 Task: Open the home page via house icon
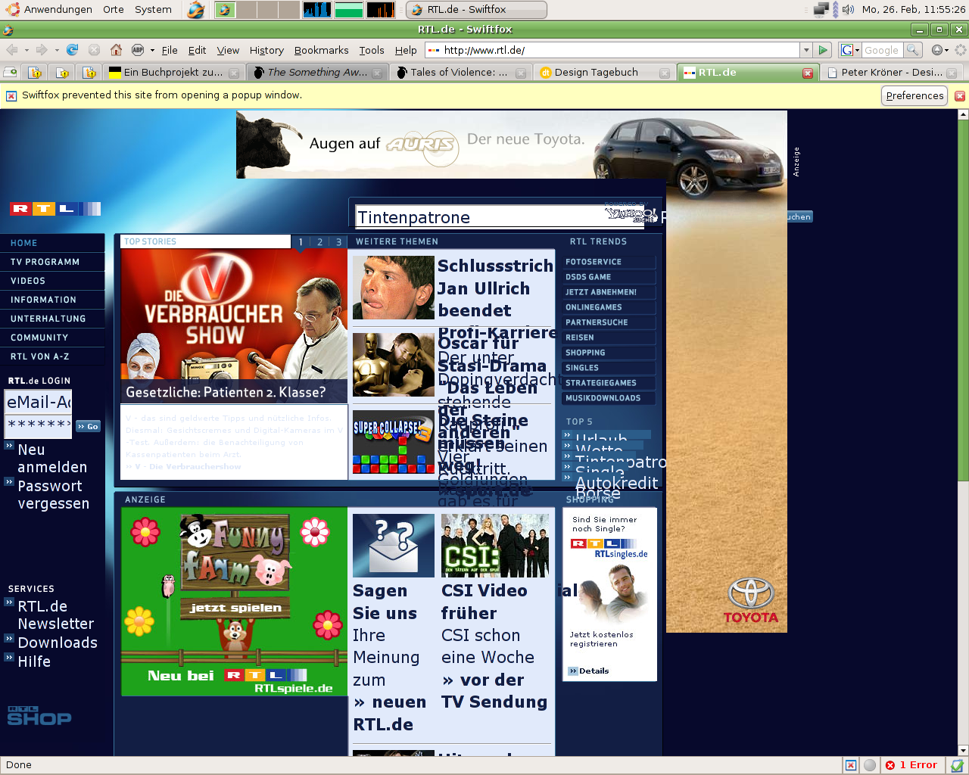pyautogui.click(x=116, y=50)
